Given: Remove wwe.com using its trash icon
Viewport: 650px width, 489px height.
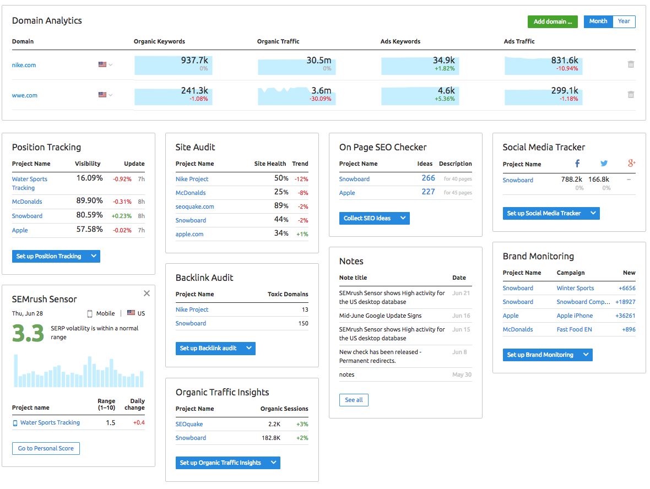Looking at the screenshot, I should [x=631, y=95].
